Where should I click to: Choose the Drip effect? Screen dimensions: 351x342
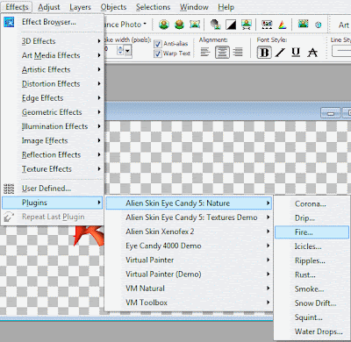click(312, 218)
